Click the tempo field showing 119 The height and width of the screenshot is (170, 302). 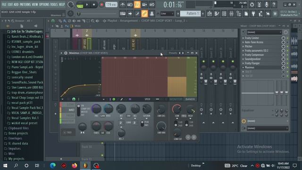point(111,5)
